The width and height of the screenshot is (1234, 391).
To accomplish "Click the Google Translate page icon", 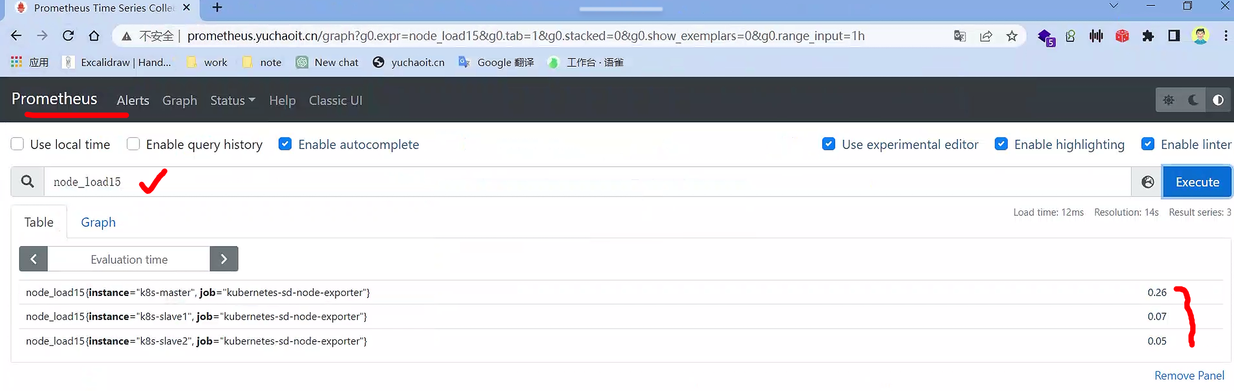I will [960, 36].
